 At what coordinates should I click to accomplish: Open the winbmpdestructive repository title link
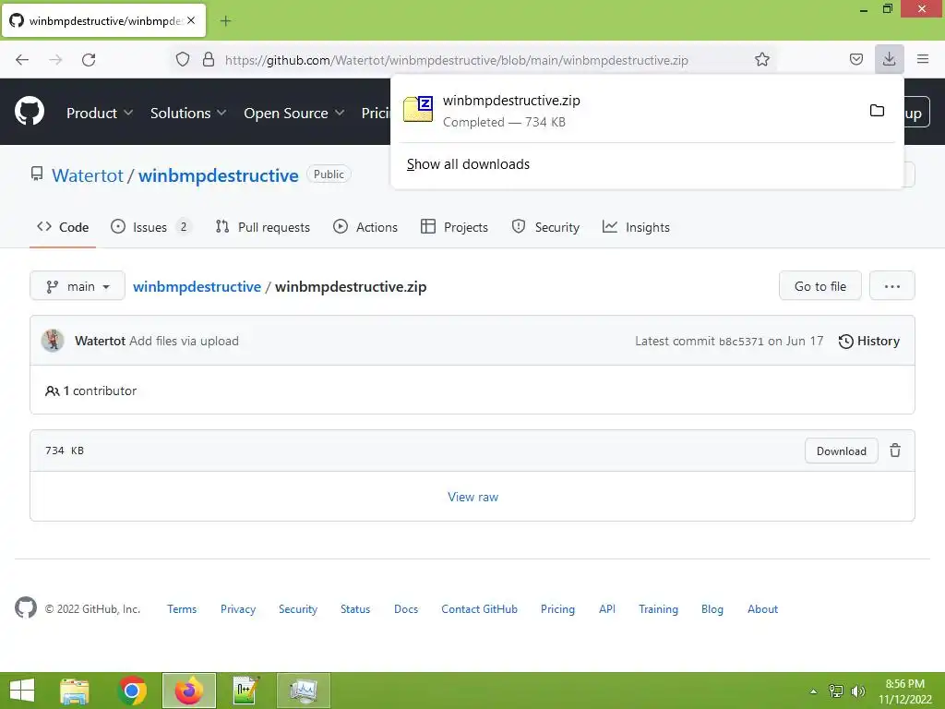pos(218,175)
